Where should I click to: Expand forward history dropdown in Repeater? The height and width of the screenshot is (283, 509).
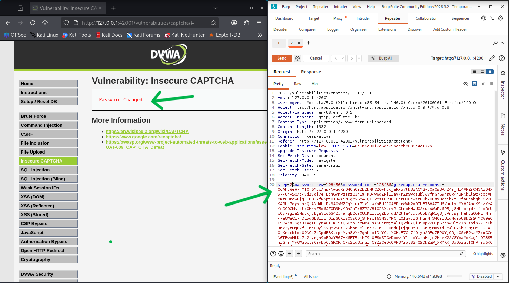coord(359,58)
